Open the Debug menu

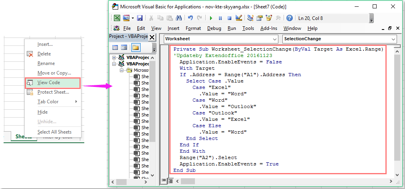[x=214, y=28]
